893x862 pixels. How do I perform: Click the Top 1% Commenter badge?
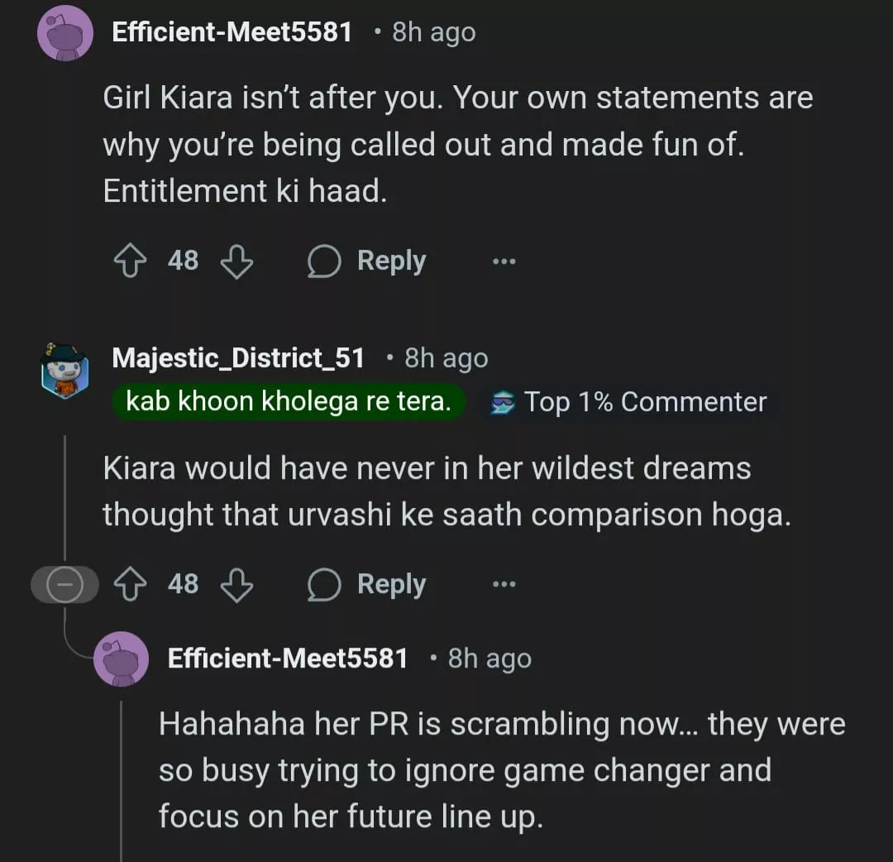click(x=630, y=402)
